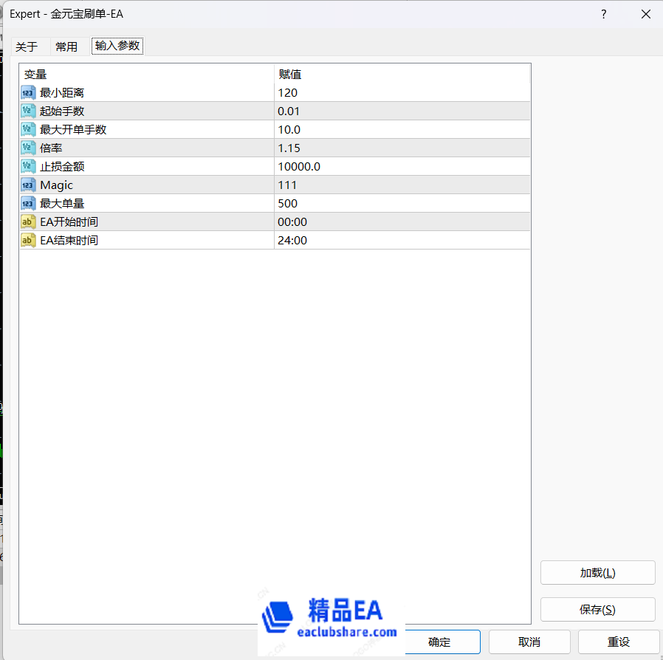Click the decimal icon beside 倍率
663x660 pixels.
pos(28,148)
